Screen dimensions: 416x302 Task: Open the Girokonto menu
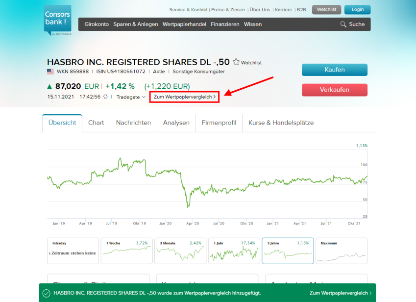click(97, 24)
